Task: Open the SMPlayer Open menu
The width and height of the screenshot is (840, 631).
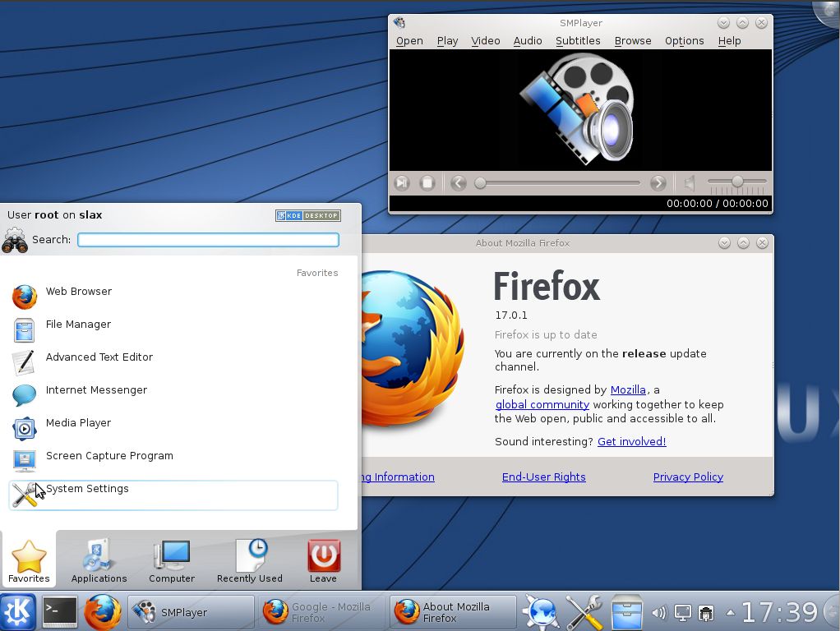Action: pyautogui.click(x=409, y=41)
